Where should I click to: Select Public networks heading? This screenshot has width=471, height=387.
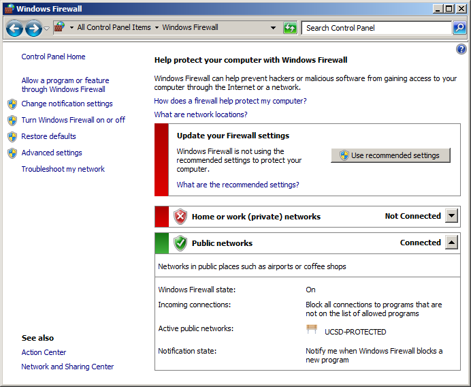(222, 243)
